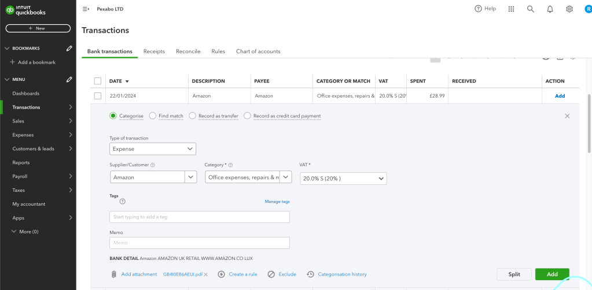Click in the tags input field

tap(199, 217)
